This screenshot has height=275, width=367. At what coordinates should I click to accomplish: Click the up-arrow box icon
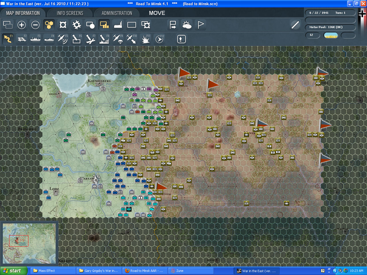coord(181,39)
